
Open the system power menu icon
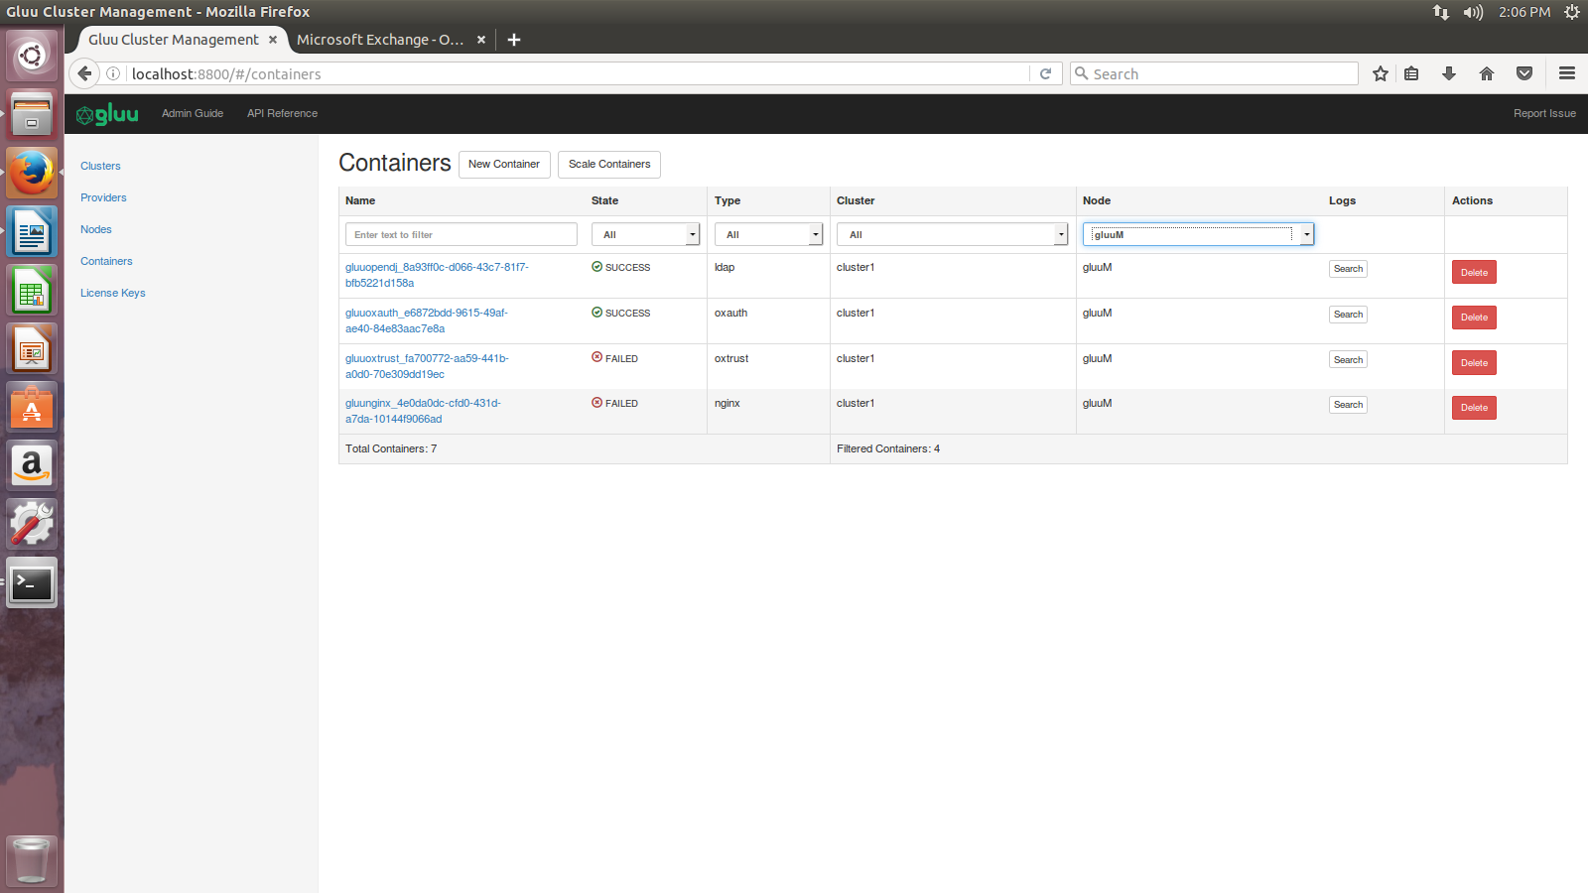(x=1572, y=12)
